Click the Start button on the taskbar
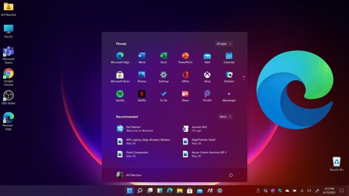The height and width of the screenshot is (196, 349). 130,191
